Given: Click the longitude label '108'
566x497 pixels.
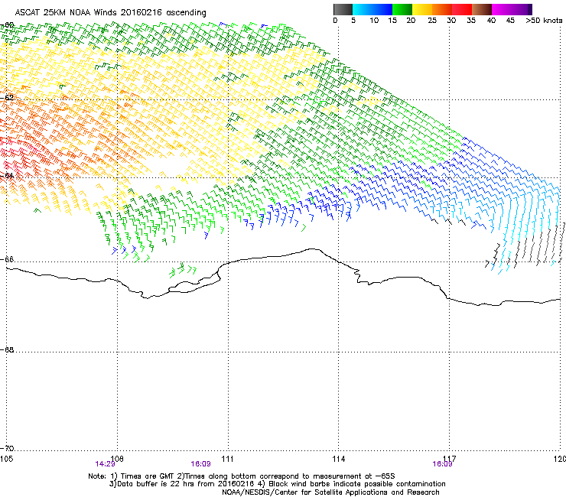Looking at the screenshot, I should (x=117, y=459).
